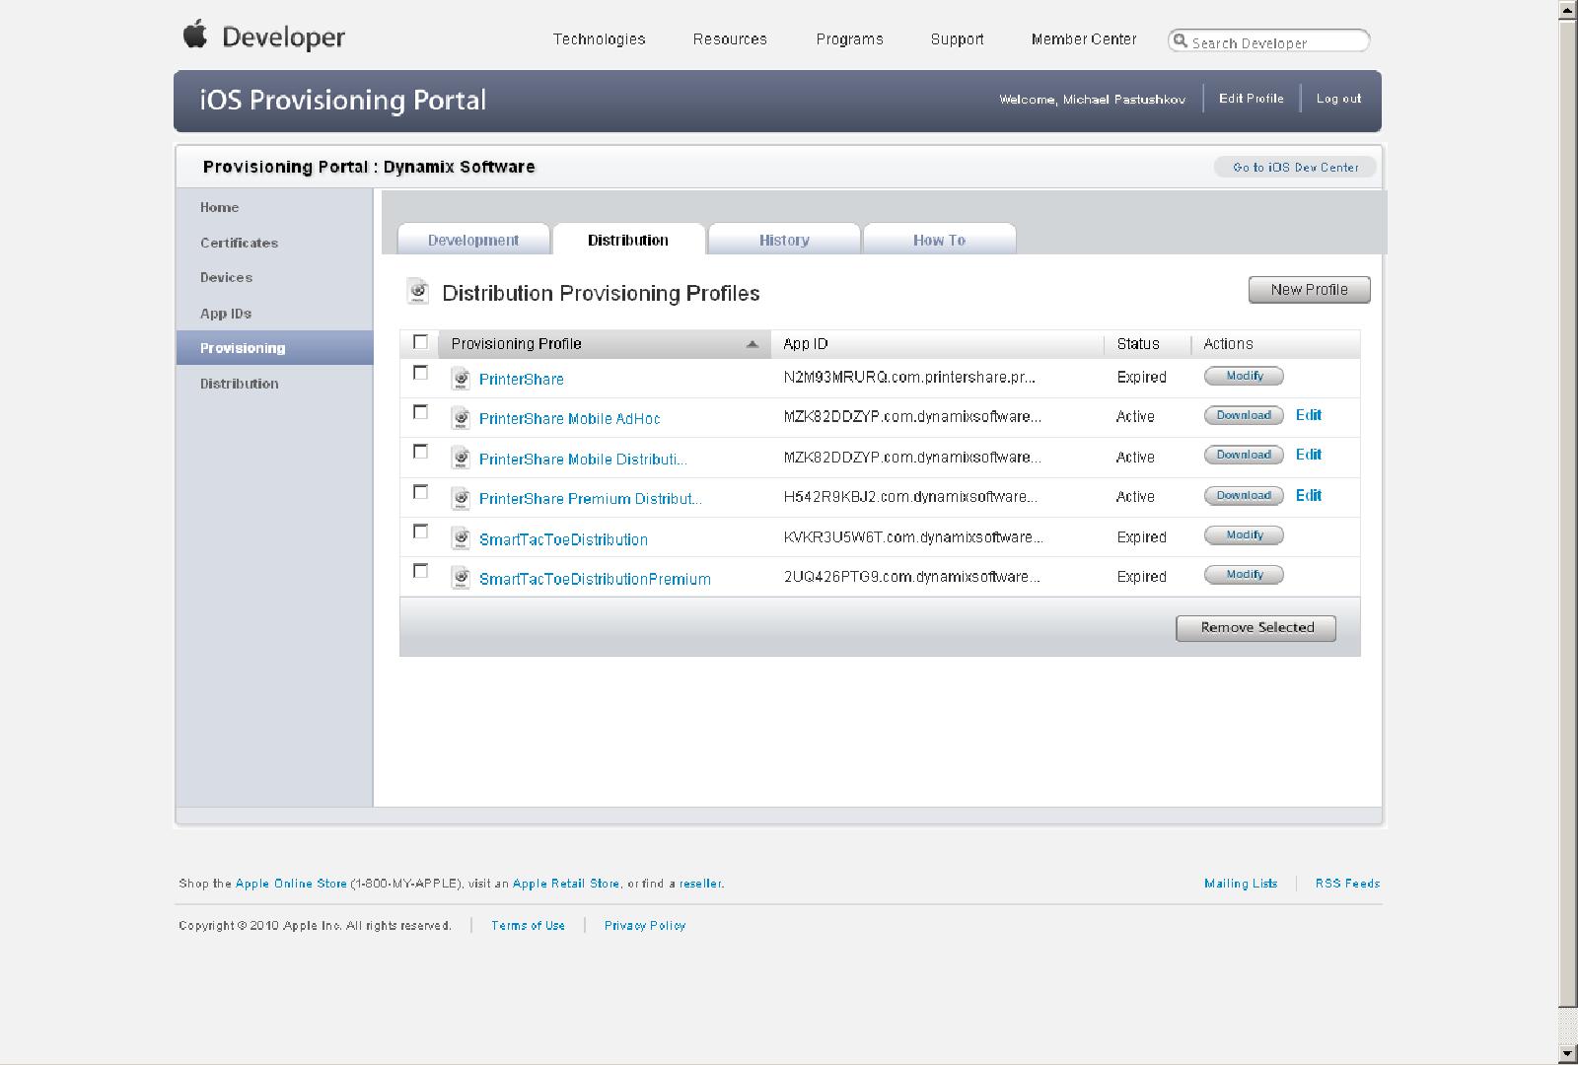Open the SmartTacToeDistributionPremium profile link
This screenshot has height=1065, width=1578.
595,579
